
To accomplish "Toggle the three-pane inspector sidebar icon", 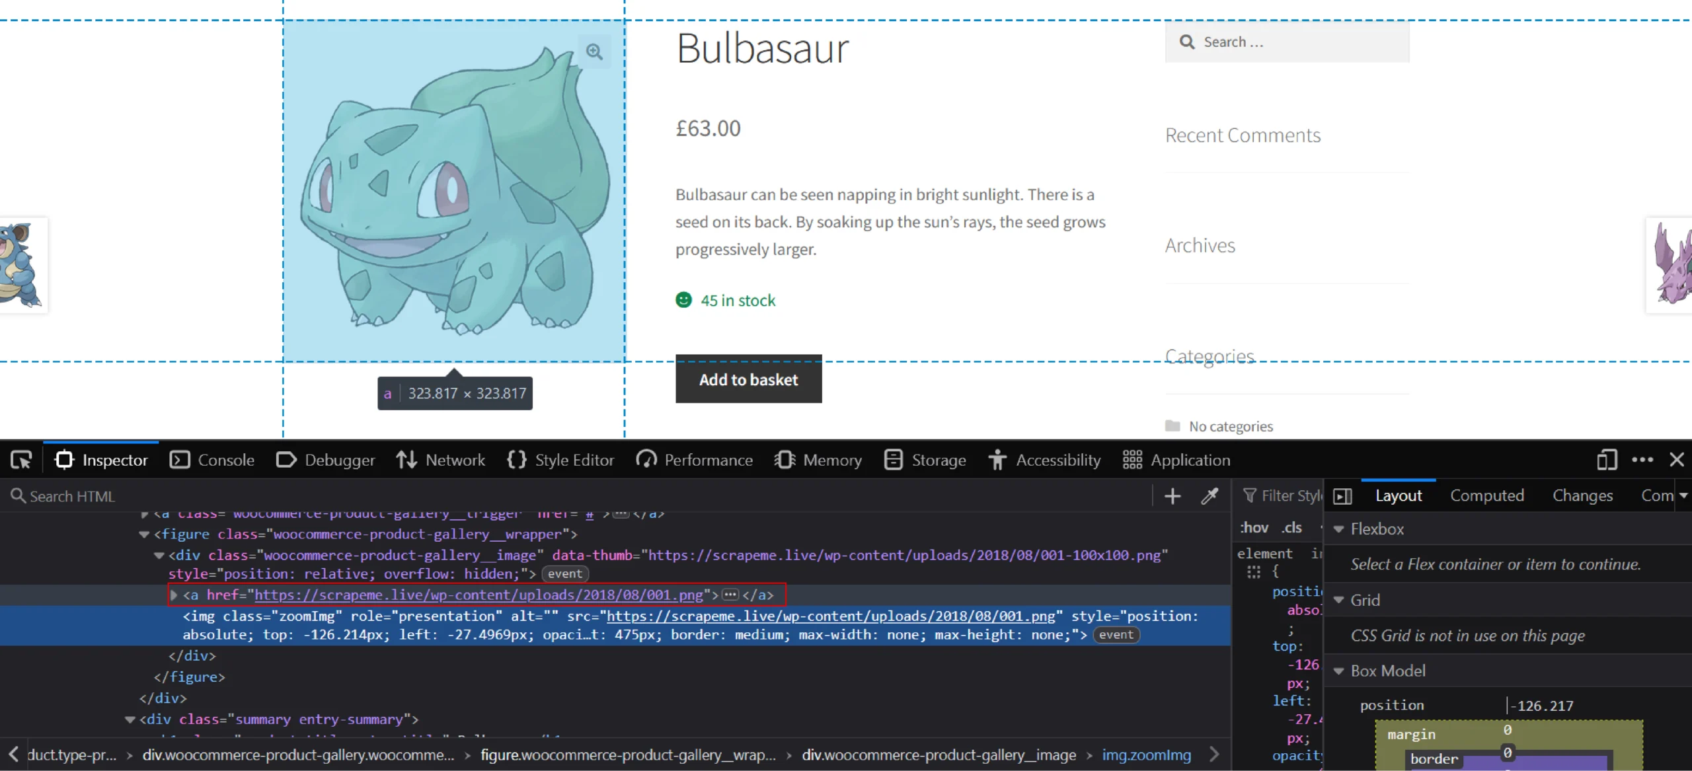I will 1342,496.
